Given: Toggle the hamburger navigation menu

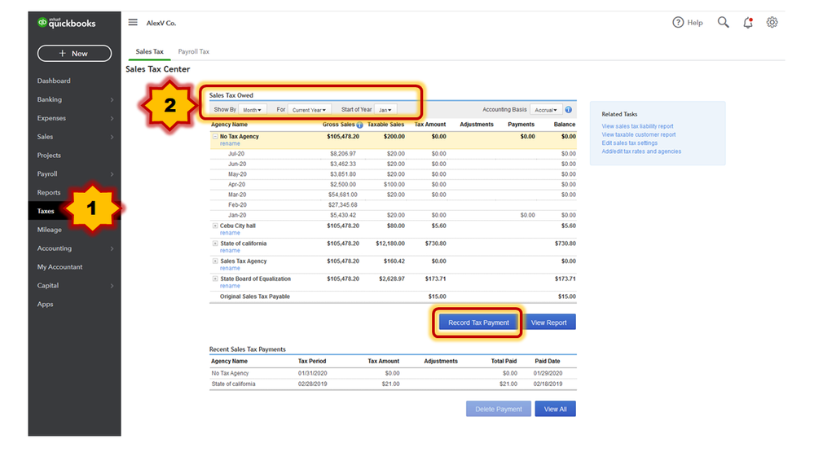Looking at the screenshot, I should (133, 22).
